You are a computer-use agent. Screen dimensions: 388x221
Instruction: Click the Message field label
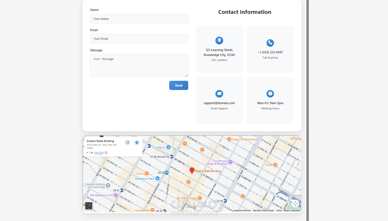(x=96, y=50)
